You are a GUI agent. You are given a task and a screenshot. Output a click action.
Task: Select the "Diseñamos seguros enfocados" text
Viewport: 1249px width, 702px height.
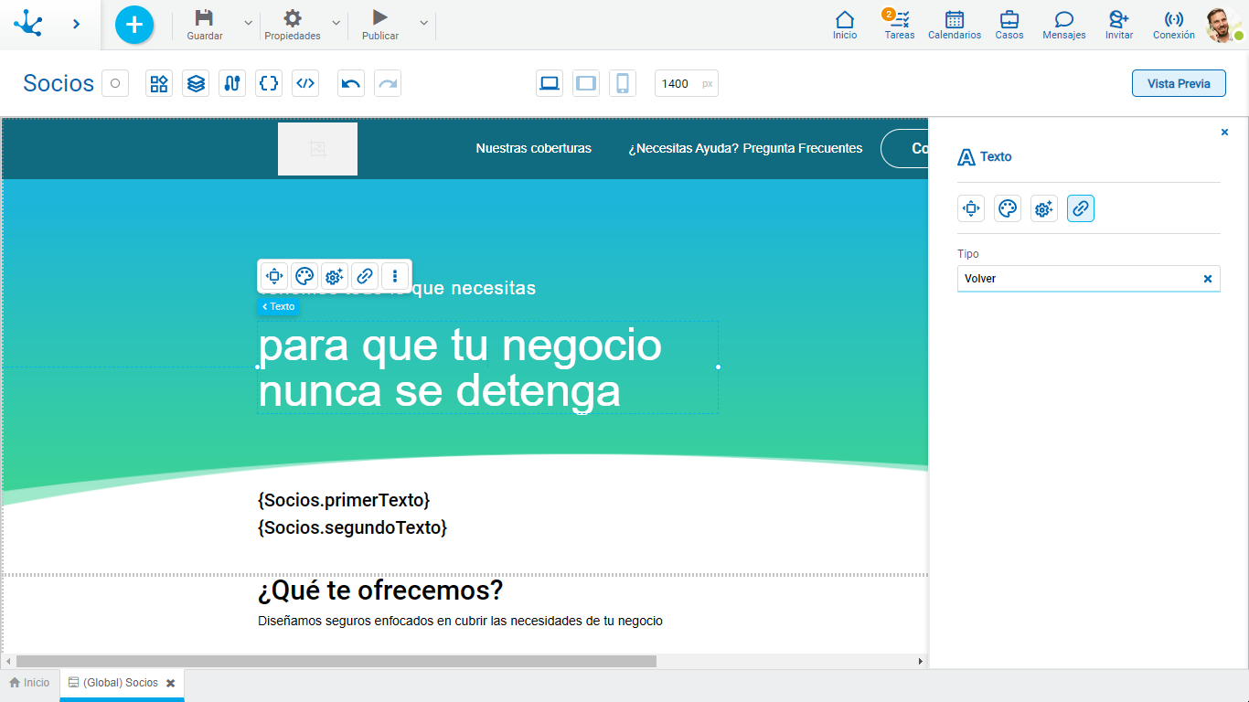point(460,621)
